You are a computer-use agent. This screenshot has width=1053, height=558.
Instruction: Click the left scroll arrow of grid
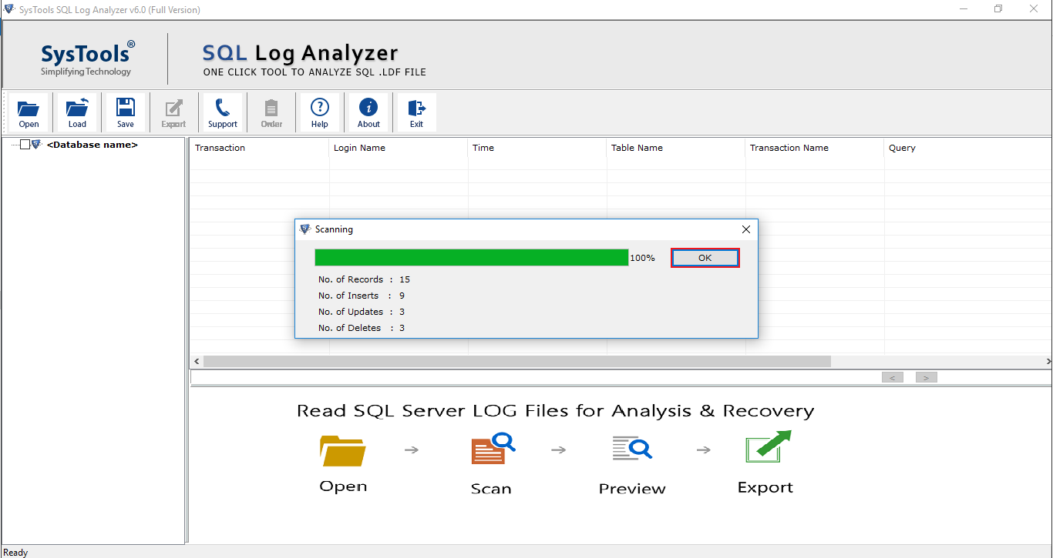tap(197, 361)
